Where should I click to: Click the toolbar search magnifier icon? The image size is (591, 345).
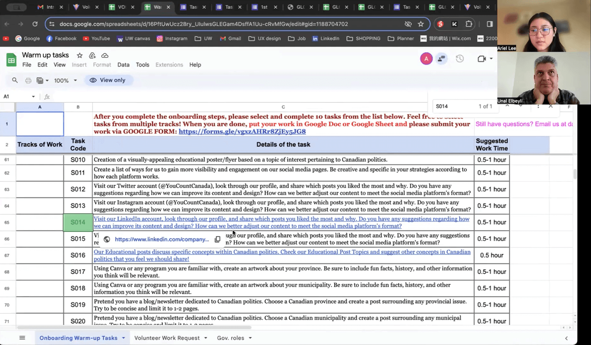pyautogui.click(x=15, y=80)
